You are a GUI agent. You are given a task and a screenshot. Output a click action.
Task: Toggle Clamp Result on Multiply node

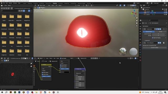tap(42, 73)
